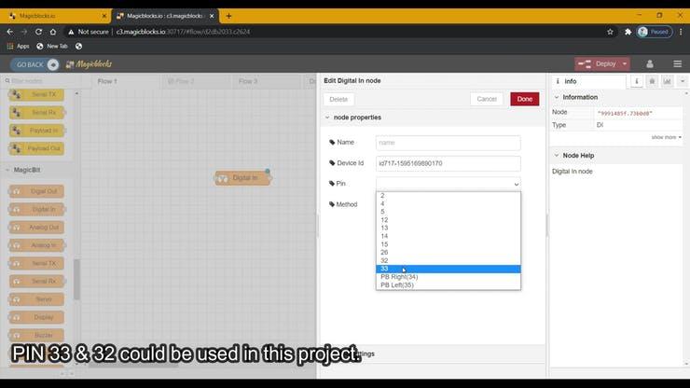Collapse the node properties section
This screenshot has height=388, width=690.
pyautogui.click(x=327, y=118)
